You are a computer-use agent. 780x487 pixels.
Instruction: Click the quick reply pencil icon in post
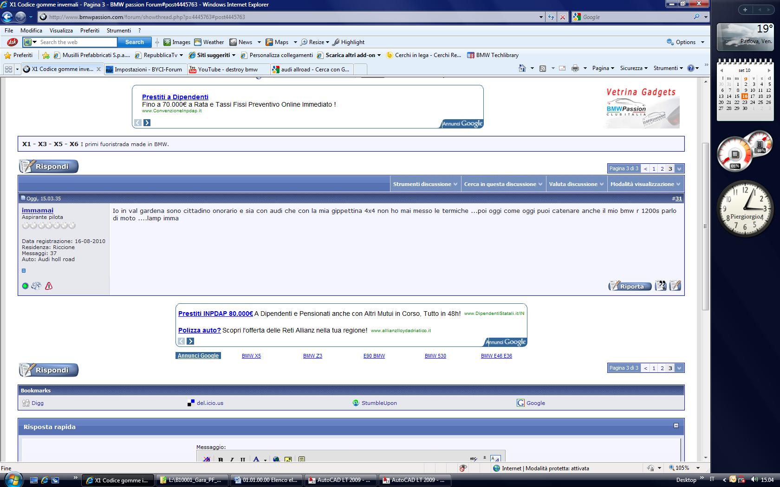coord(676,286)
